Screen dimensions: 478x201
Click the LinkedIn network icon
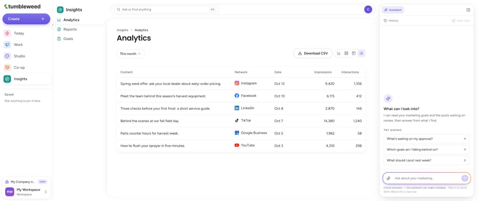tap(237, 108)
